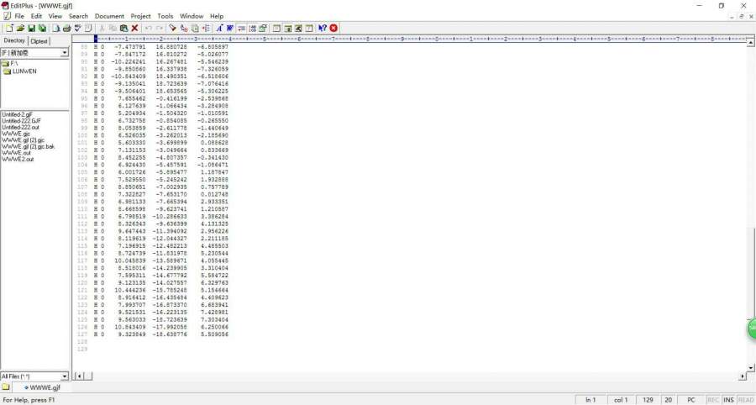Click the folder icon beside document tabs
Viewport: 756px width, 405px height.
[x=5, y=387]
